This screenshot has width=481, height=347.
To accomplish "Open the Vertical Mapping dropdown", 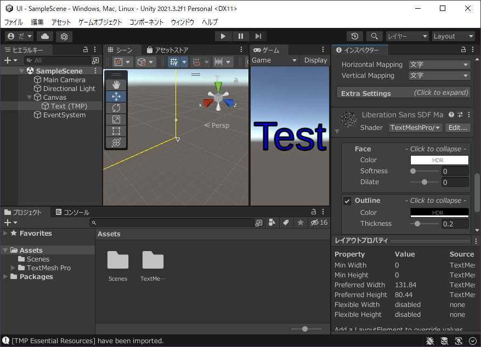I will [439, 76].
